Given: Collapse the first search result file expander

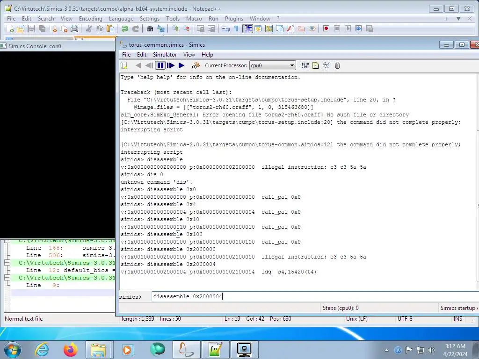Looking at the screenshot, I should click(7, 241).
